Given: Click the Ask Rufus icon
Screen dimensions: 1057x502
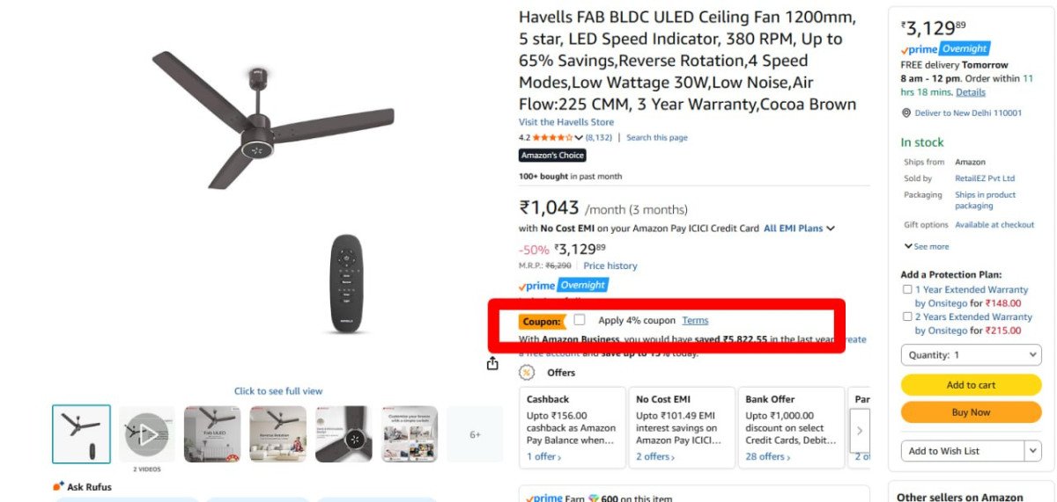Looking at the screenshot, I should tap(59, 486).
